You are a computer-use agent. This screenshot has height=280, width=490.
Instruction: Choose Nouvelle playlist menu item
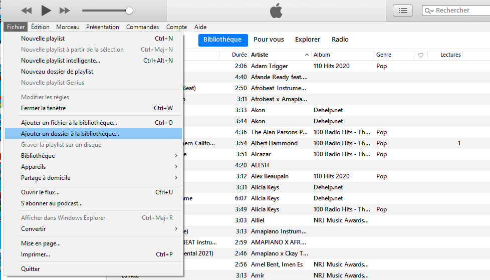(93, 39)
